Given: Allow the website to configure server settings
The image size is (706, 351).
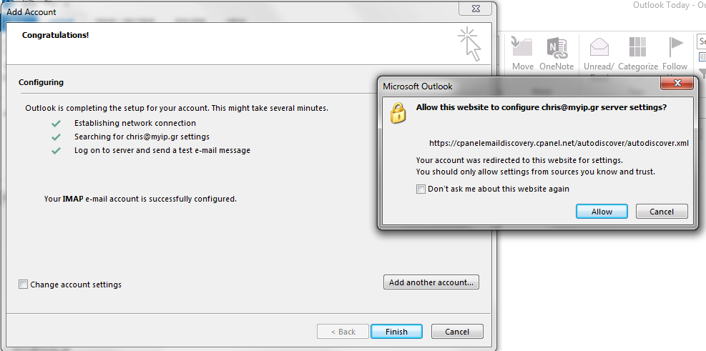Looking at the screenshot, I should (x=602, y=212).
